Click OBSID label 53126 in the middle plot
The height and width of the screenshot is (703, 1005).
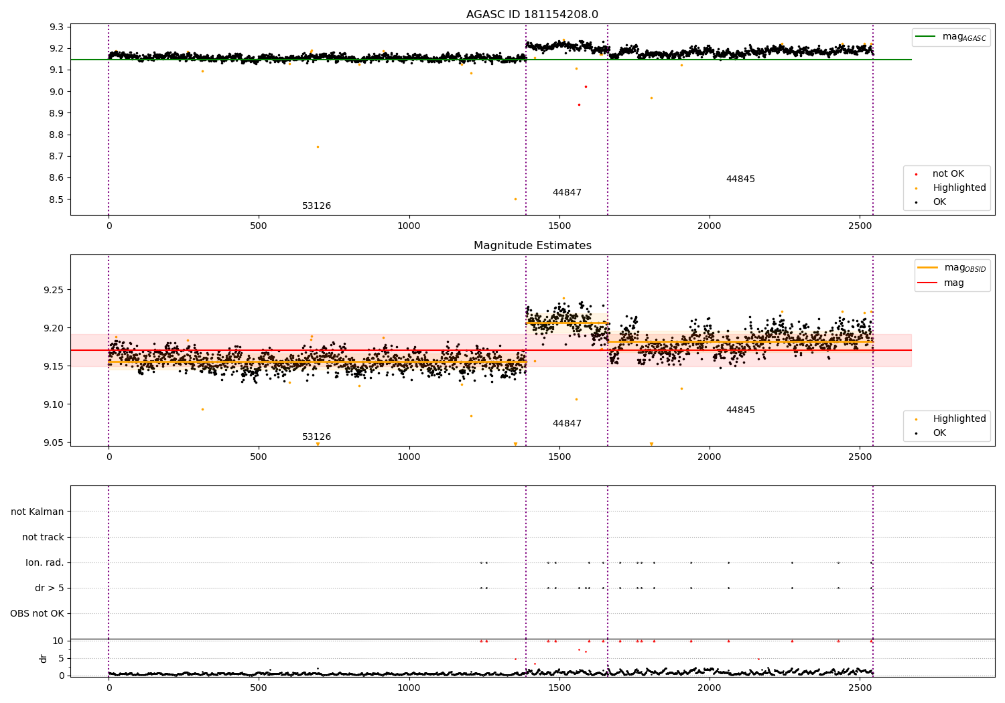pyautogui.click(x=316, y=437)
